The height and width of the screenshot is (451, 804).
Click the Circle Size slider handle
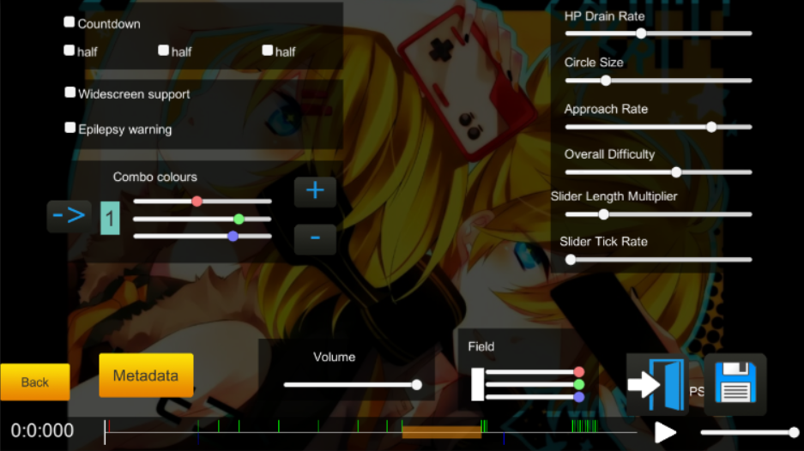tap(606, 81)
